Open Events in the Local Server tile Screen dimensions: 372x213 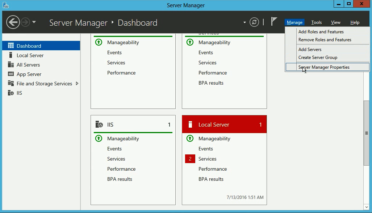[206, 149]
